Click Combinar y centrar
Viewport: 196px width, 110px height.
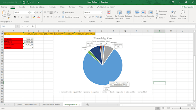71,17
